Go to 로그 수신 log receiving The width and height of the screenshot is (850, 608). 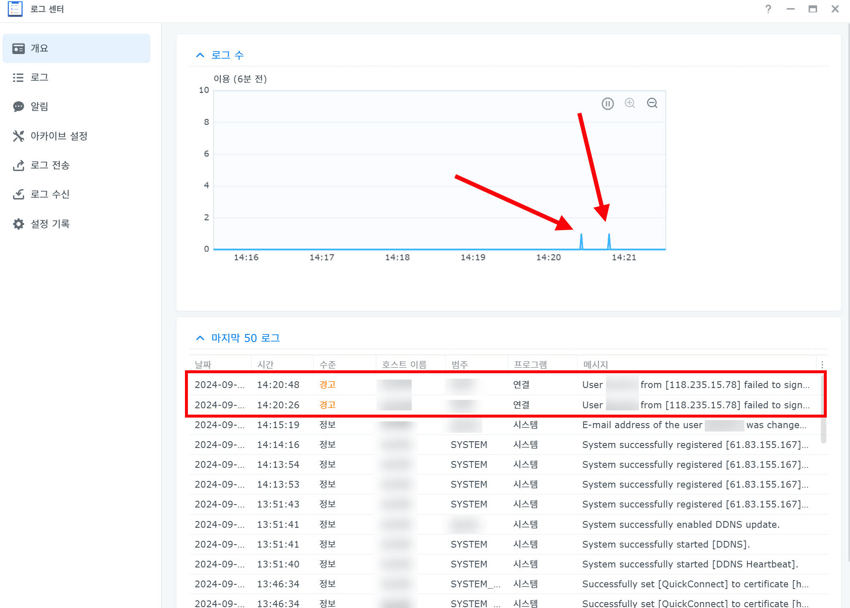tap(50, 194)
